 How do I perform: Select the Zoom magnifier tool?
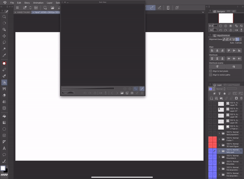coord(4,17)
